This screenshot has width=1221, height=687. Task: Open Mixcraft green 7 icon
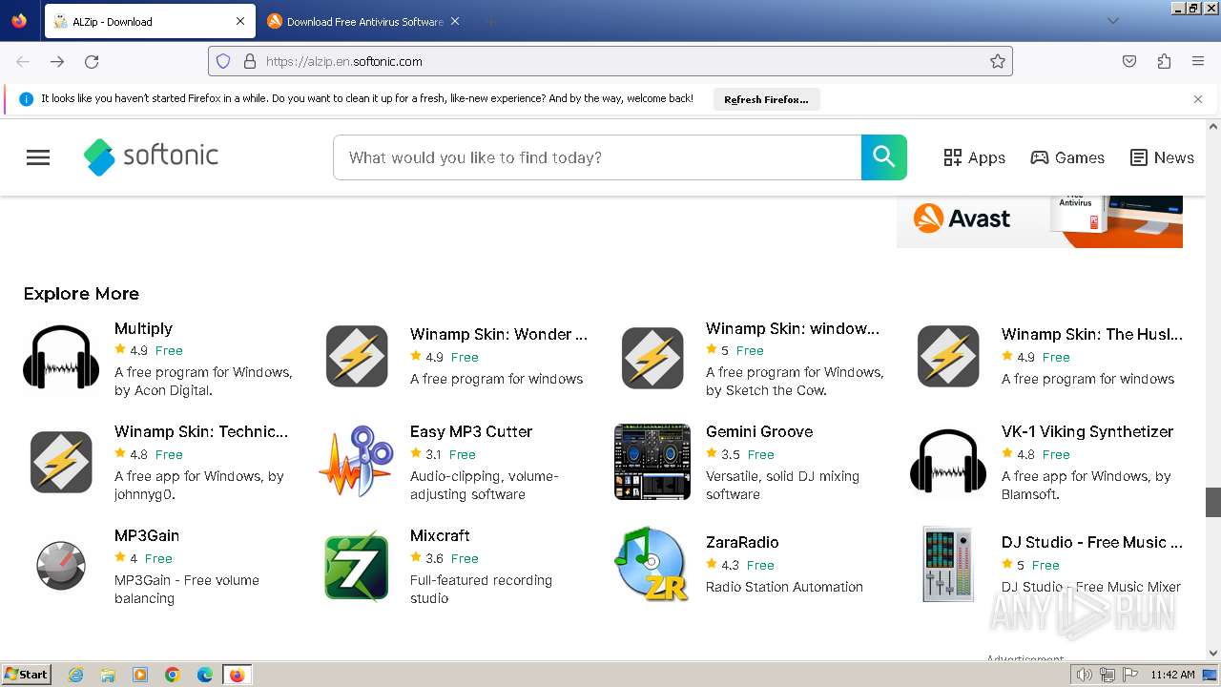pos(357,566)
